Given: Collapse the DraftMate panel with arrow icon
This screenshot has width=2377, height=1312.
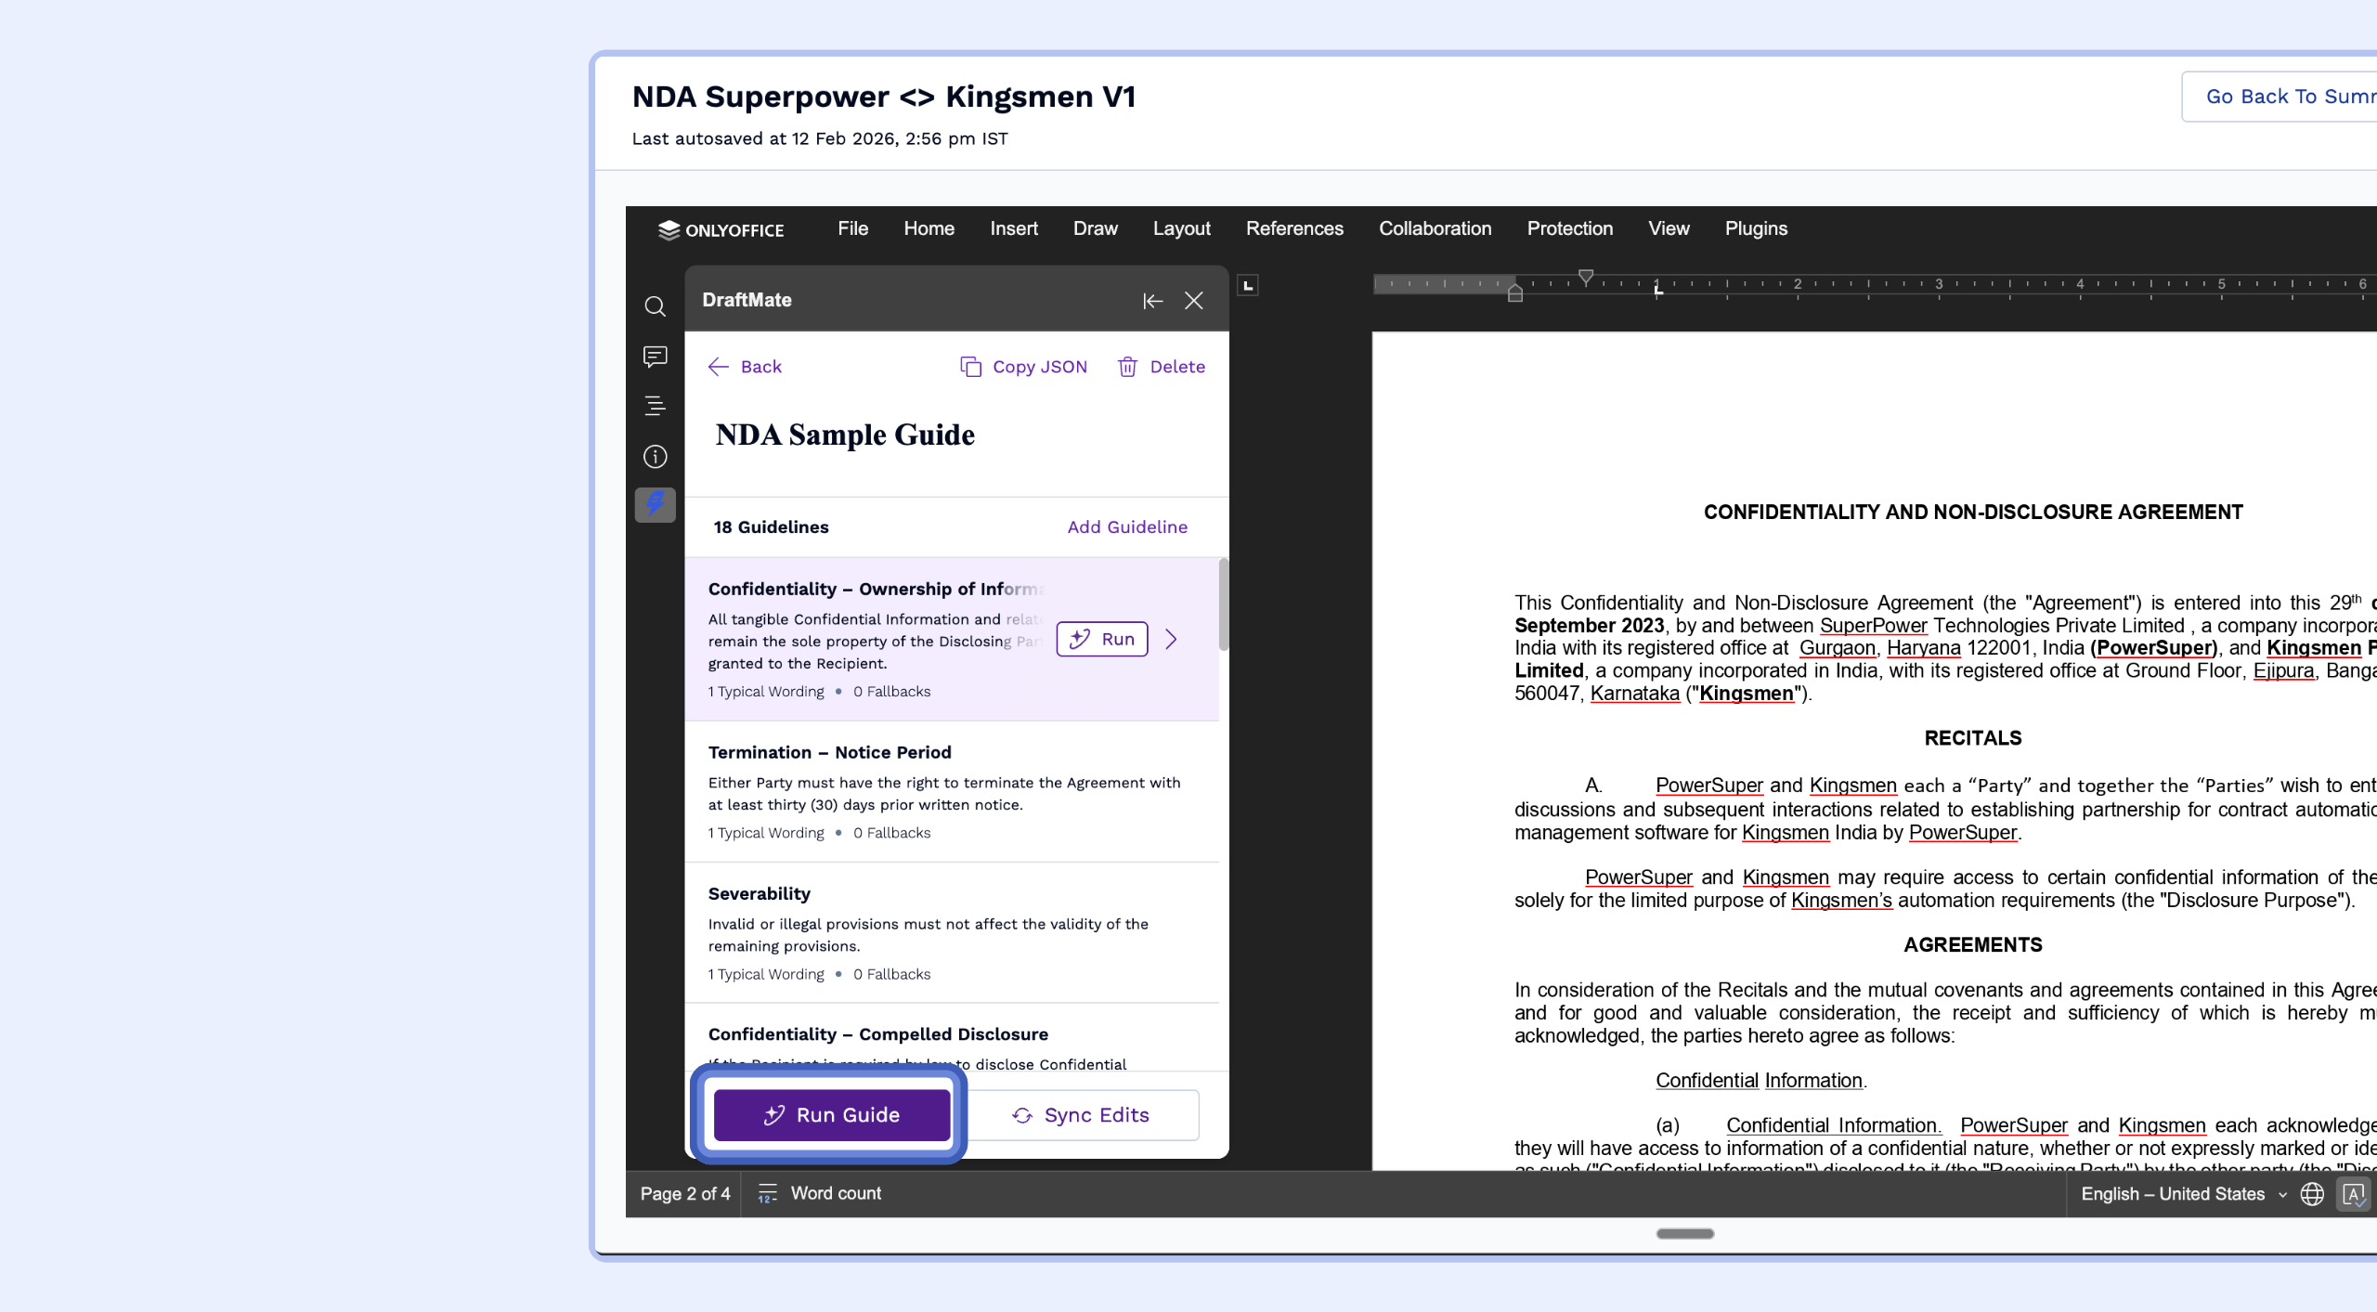Looking at the screenshot, I should point(1152,301).
